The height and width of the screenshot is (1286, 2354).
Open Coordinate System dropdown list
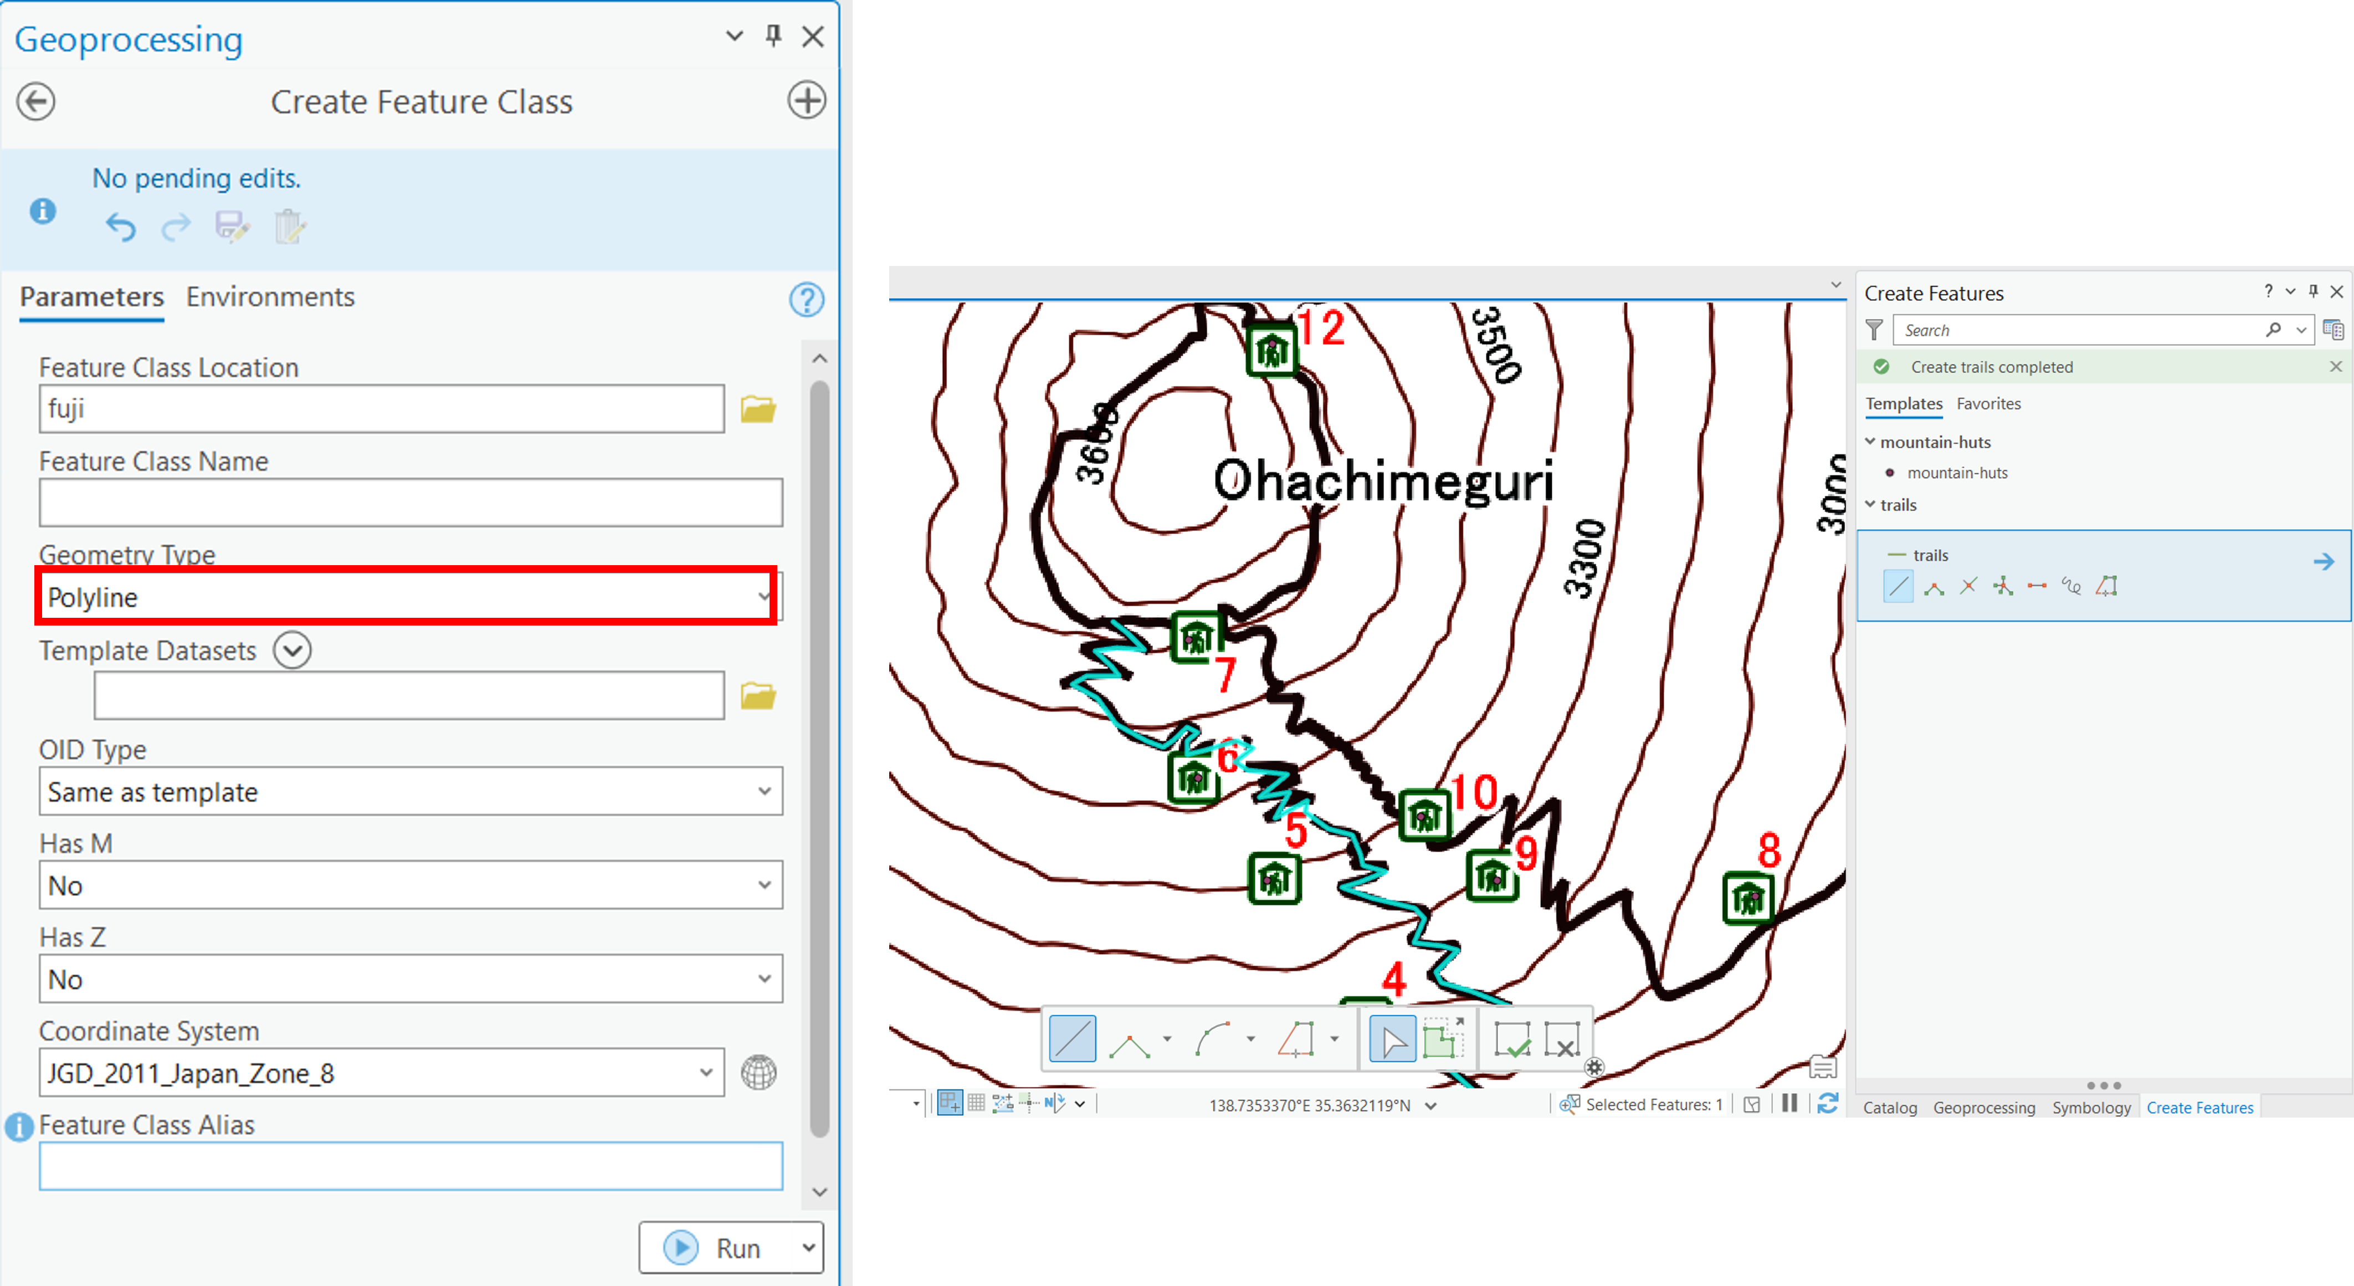[x=705, y=1072]
